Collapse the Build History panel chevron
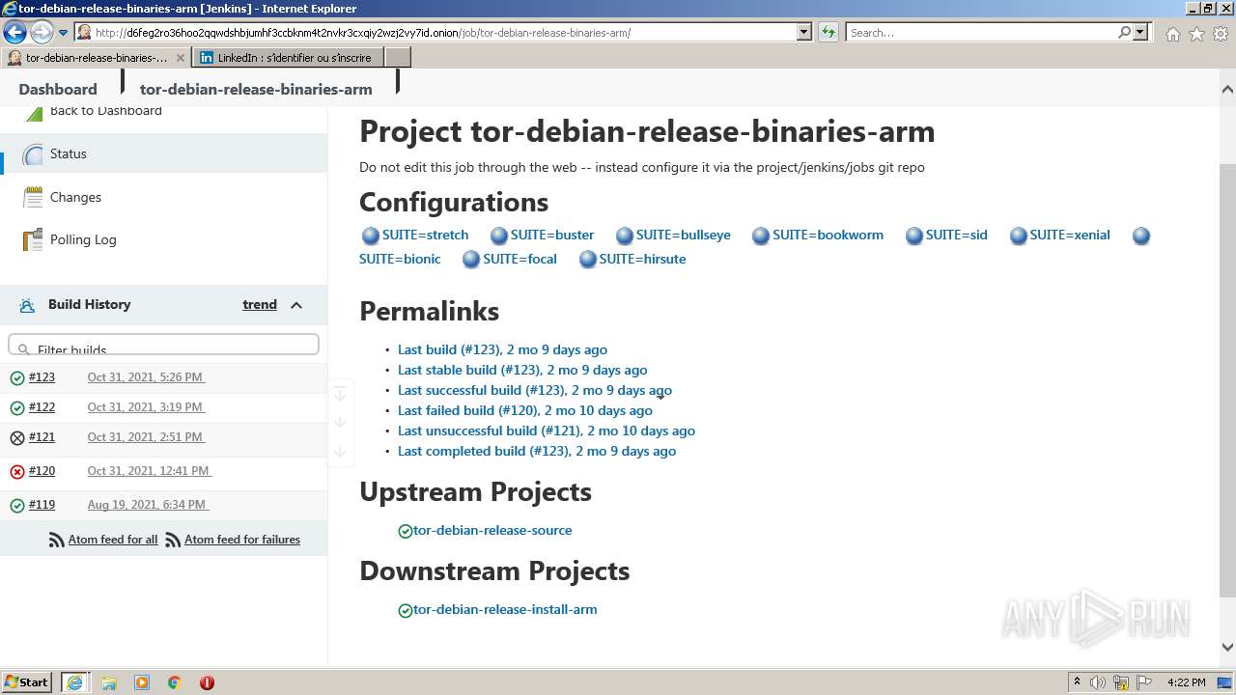 [x=296, y=305]
